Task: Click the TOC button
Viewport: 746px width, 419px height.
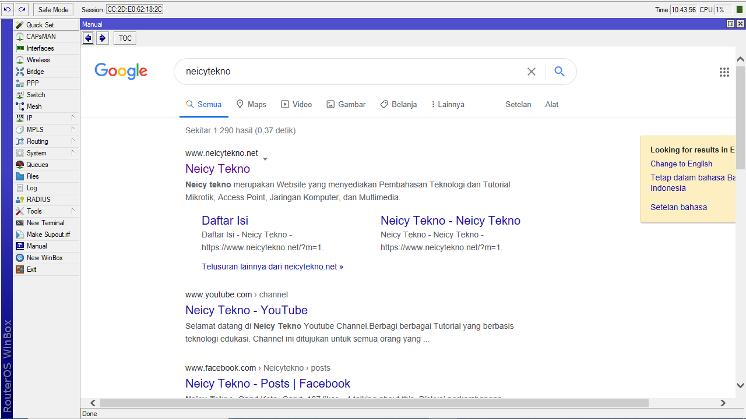Action: [x=125, y=38]
